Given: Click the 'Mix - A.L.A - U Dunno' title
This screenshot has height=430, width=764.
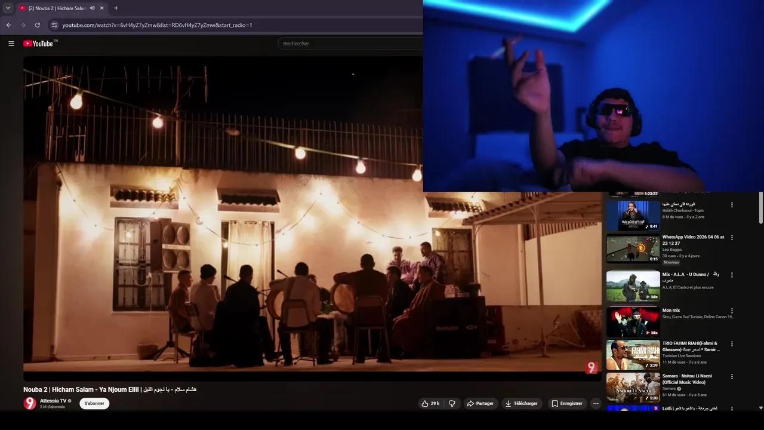Looking at the screenshot, I should point(691,277).
